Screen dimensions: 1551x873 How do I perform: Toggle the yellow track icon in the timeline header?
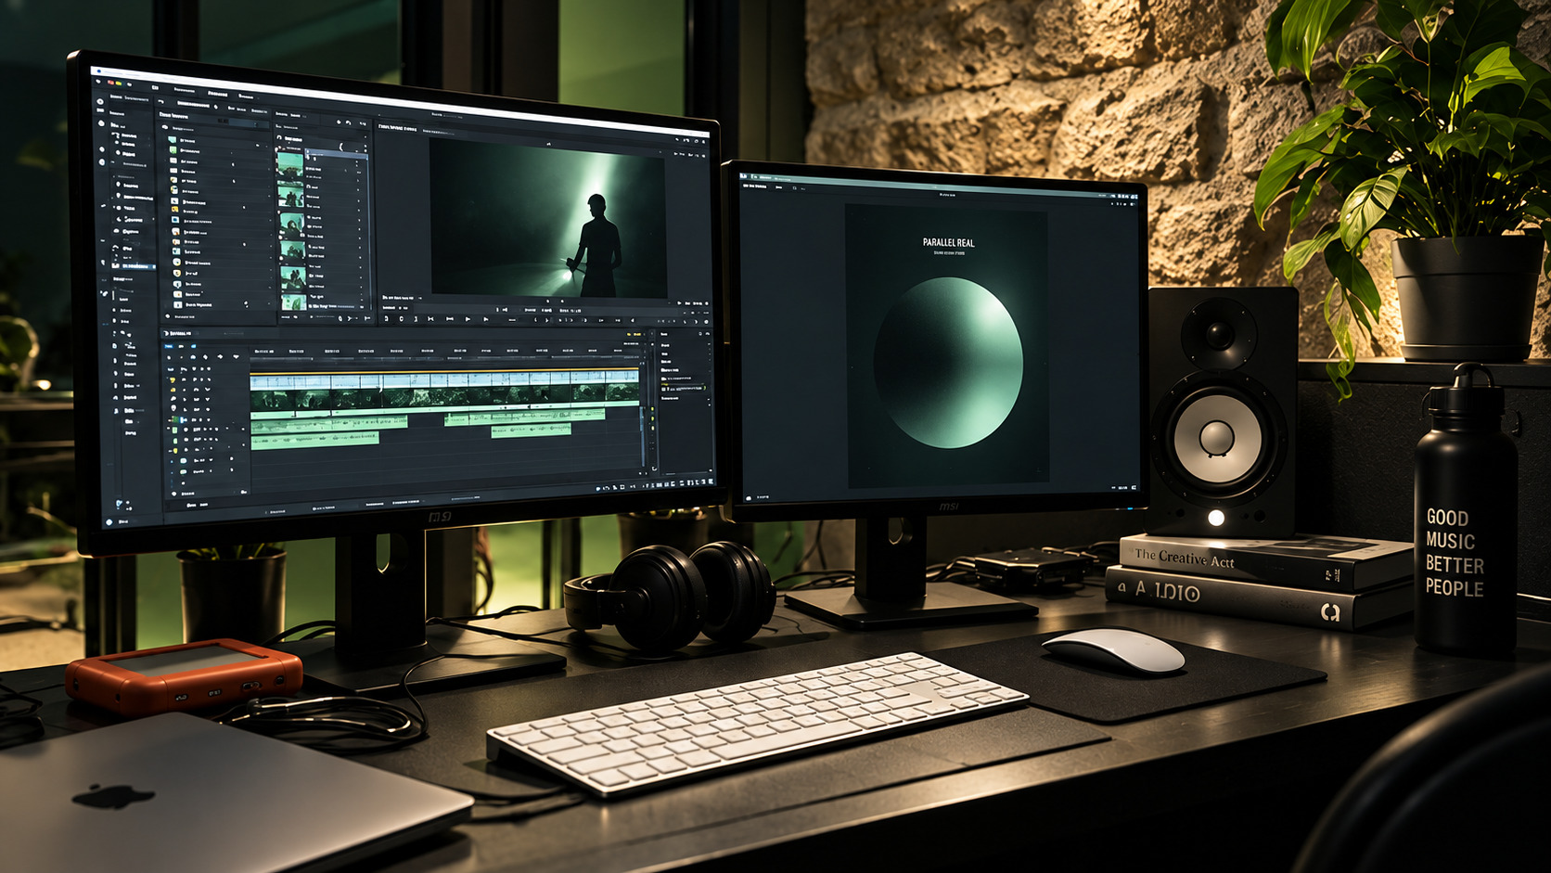pos(173,380)
